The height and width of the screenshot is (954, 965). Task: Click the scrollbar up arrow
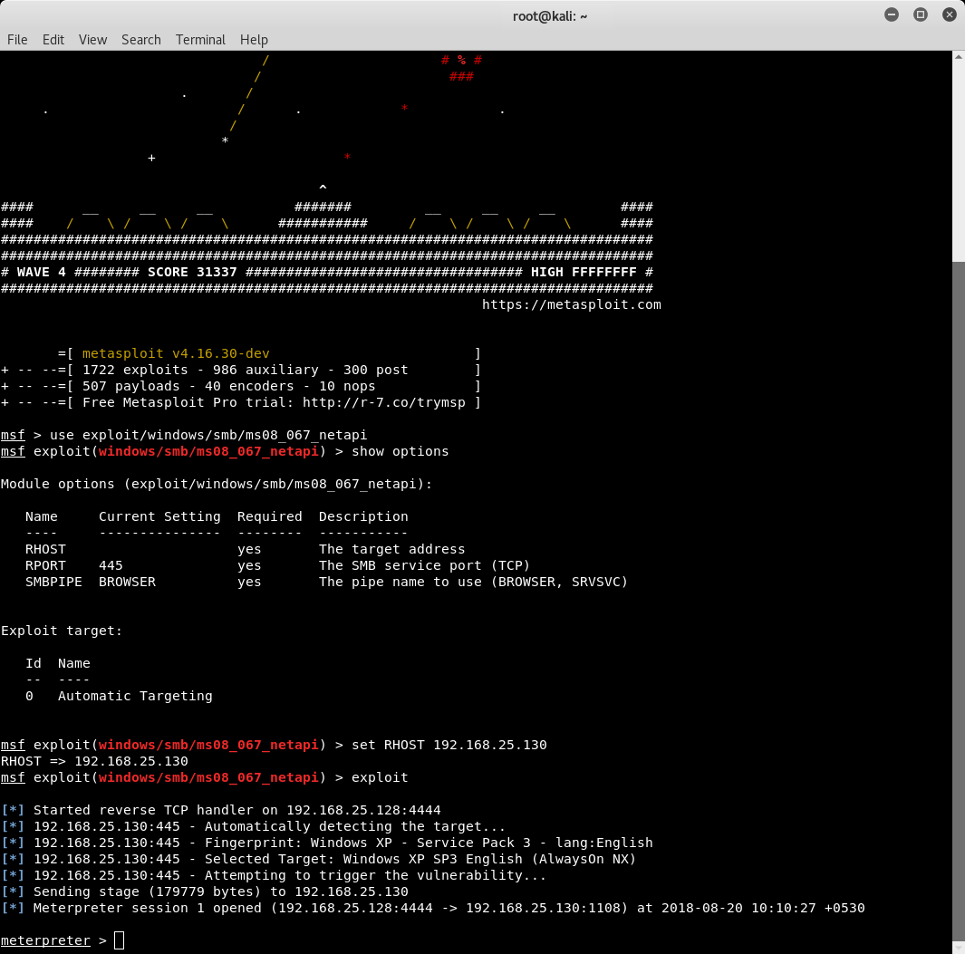pos(959,57)
